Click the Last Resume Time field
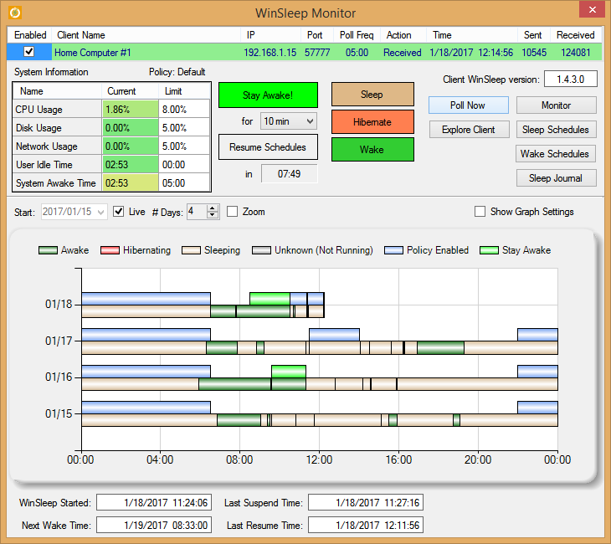 click(366, 525)
